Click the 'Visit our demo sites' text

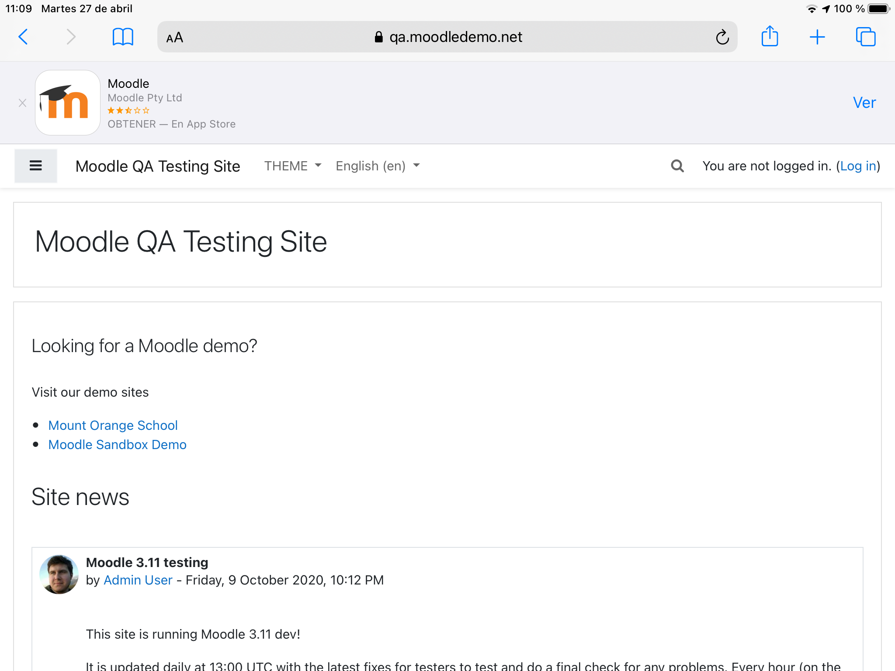(90, 392)
